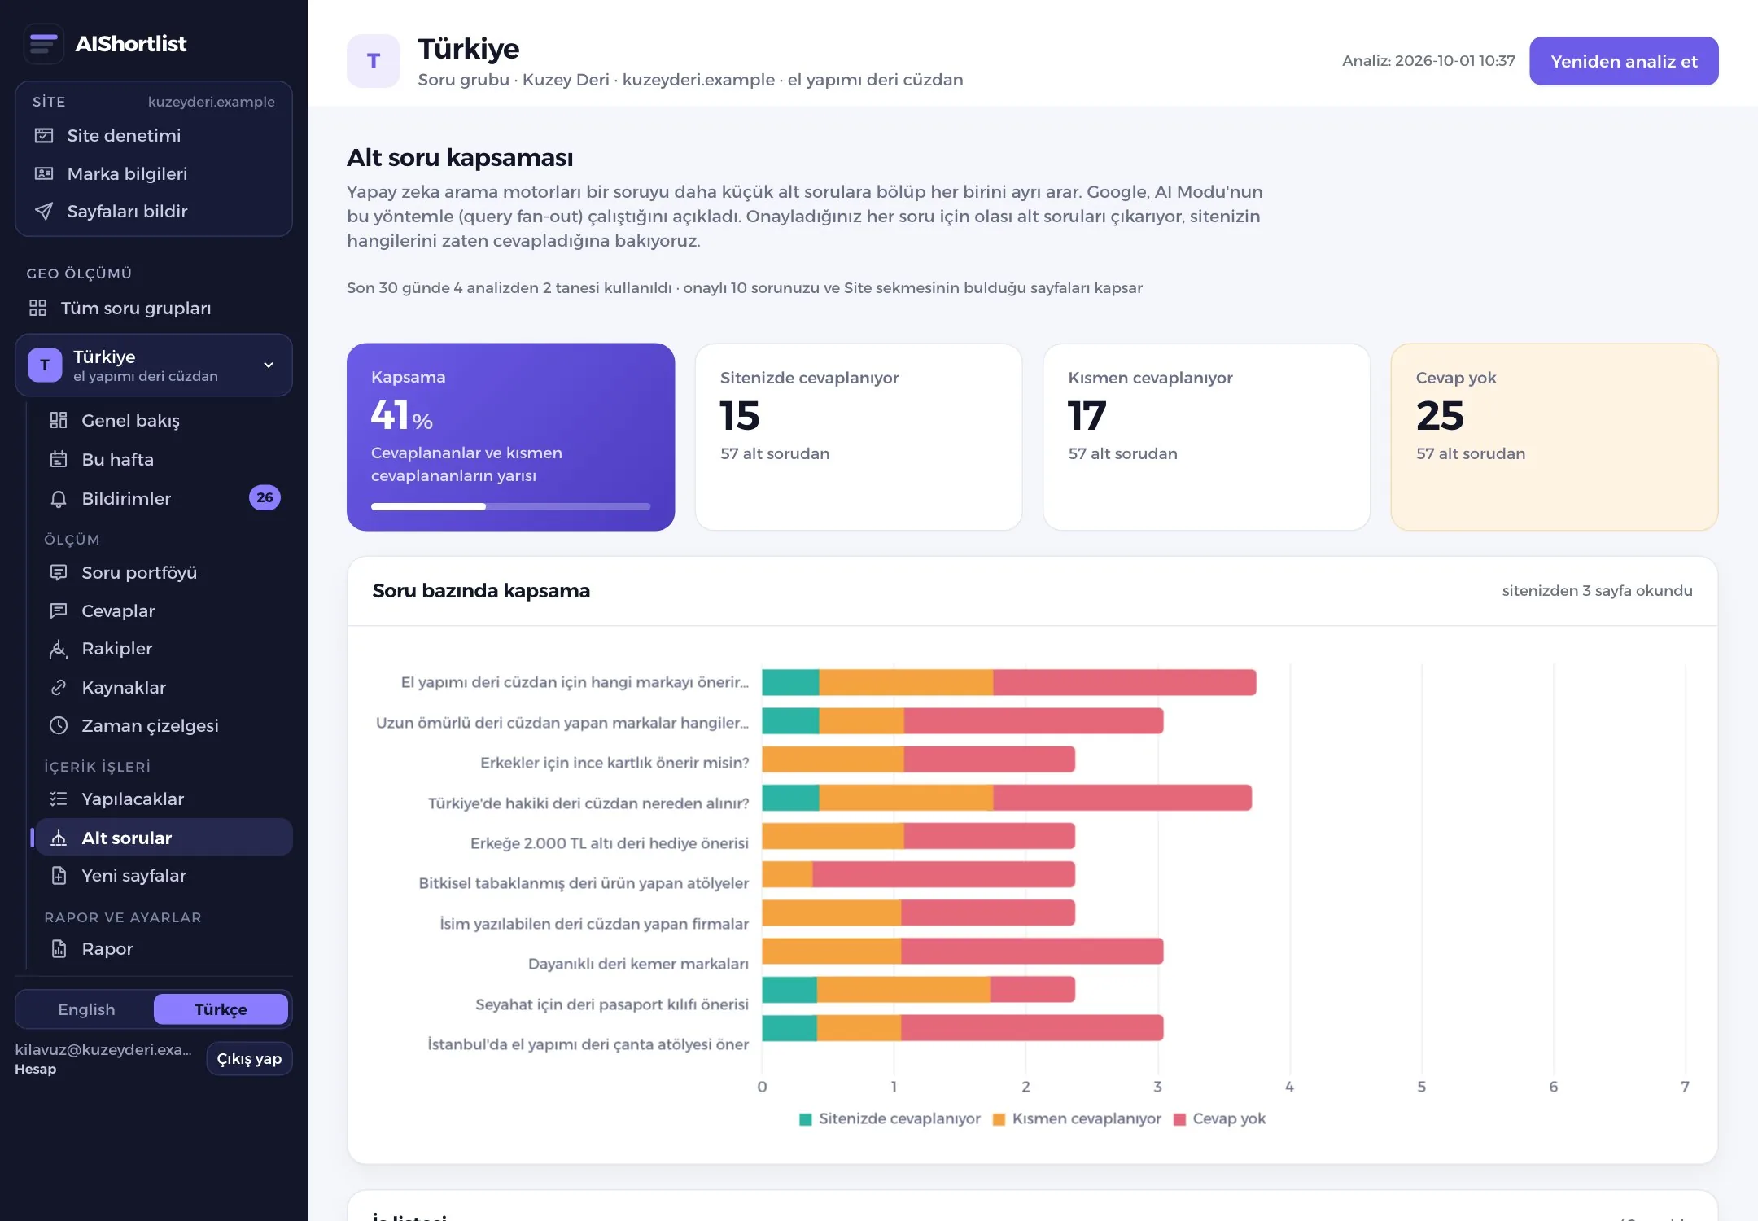Image resolution: width=1758 pixels, height=1221 pixels.
Task: Expand the Türkiye group chevron
Action: pyautogui.click(x=269, y=365)
